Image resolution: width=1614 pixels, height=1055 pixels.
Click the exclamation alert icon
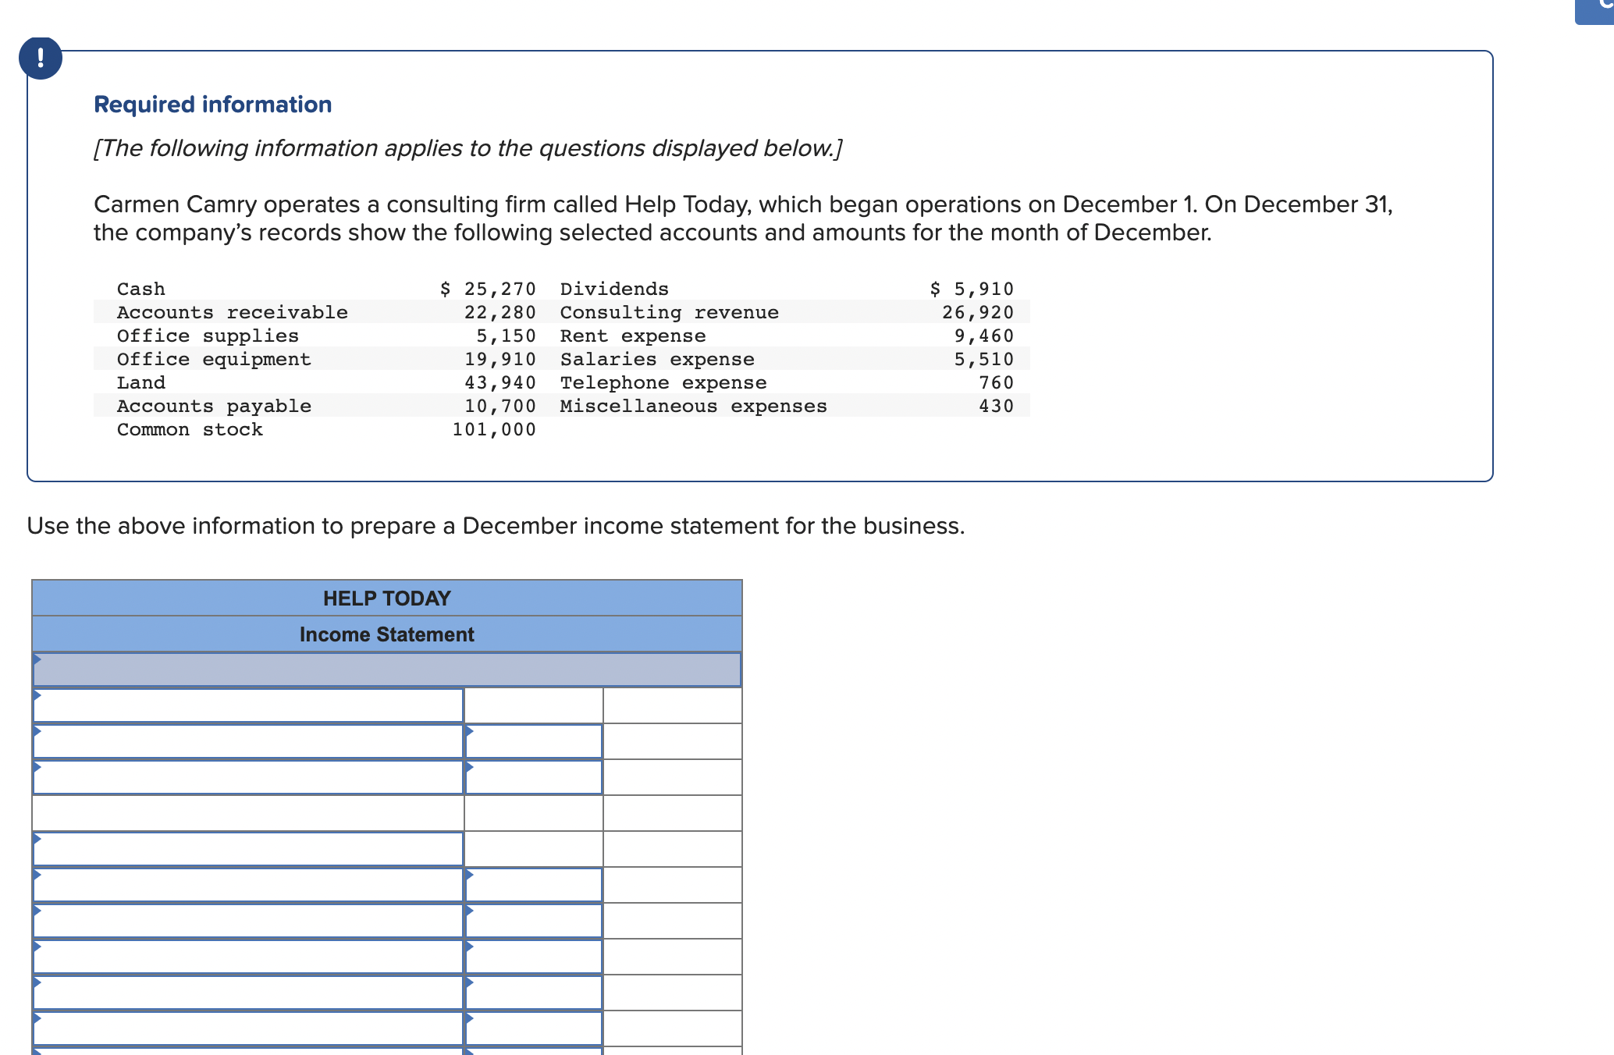point(41,59)
